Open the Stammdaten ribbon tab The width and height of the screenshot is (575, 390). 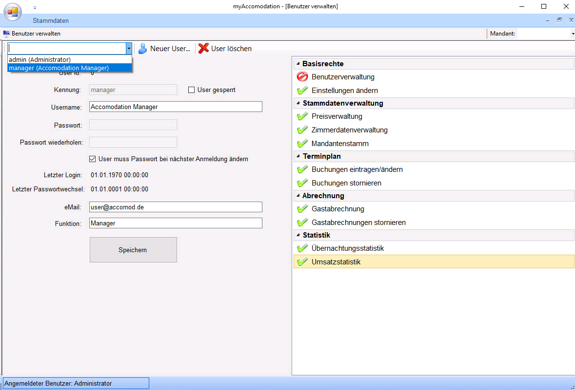click(x=51, y=21)
